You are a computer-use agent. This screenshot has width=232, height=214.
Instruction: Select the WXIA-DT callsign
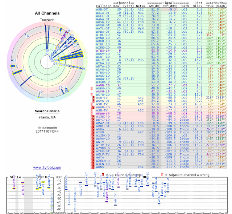pos(103,13)
